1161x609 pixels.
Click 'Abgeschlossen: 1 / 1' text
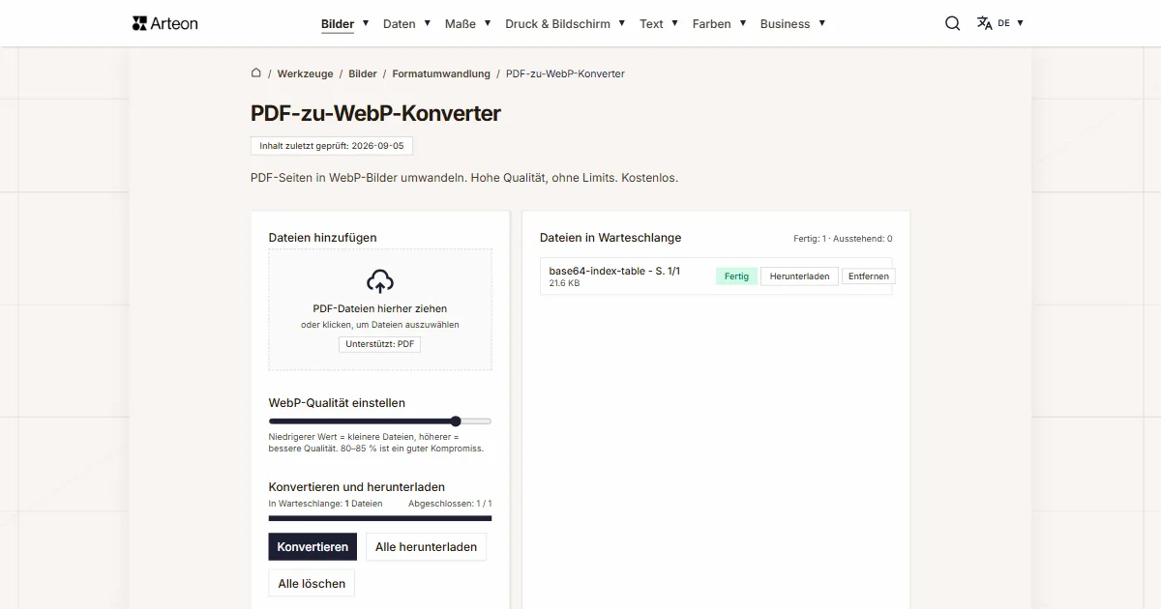[450, 504]
